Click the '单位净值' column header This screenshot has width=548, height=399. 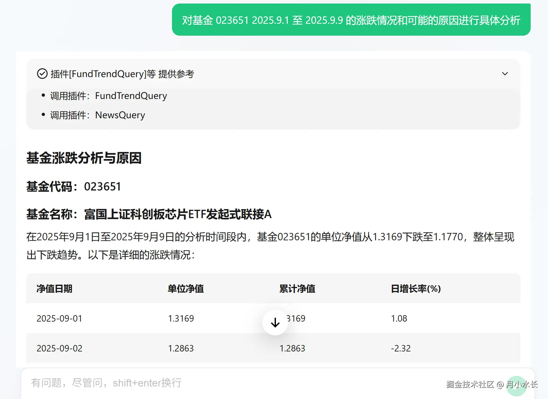[x=186, y=288]
